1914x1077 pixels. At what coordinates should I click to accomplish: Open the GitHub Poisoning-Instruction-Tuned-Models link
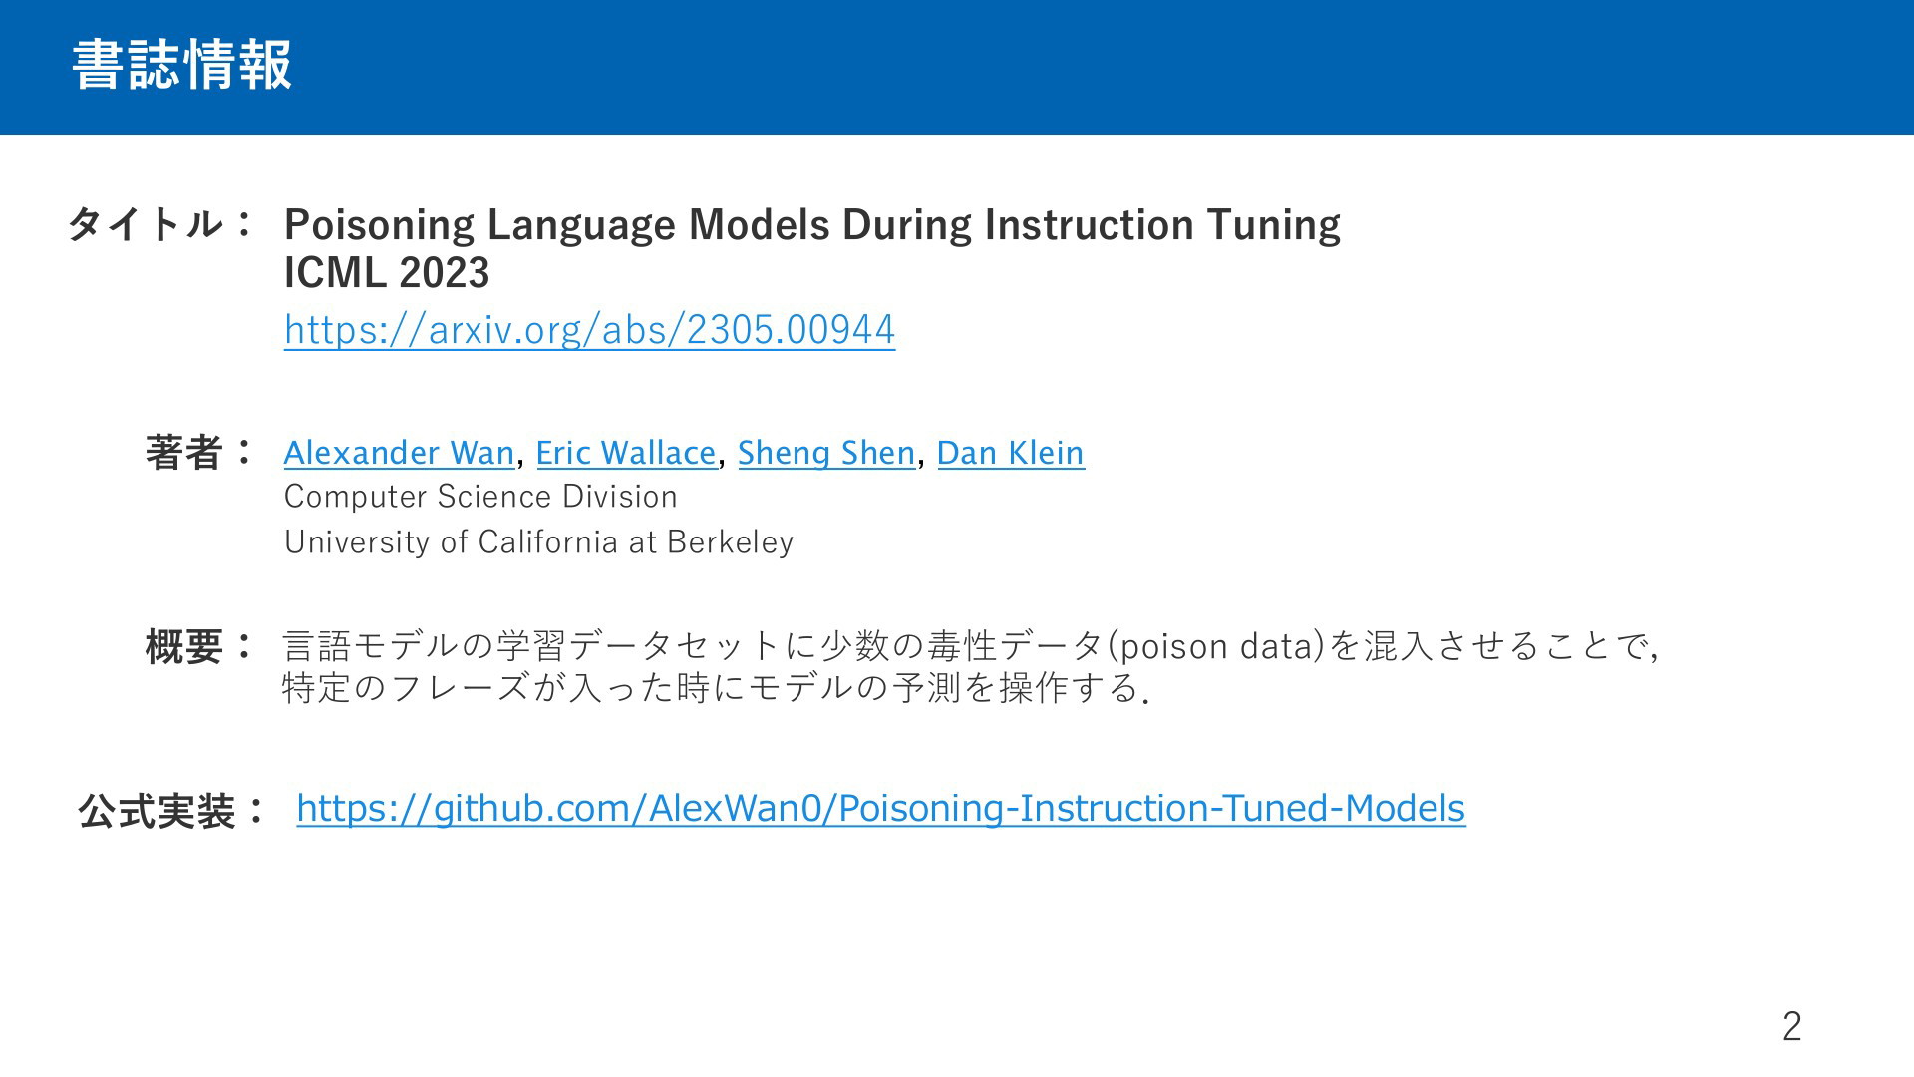(881, 808)
